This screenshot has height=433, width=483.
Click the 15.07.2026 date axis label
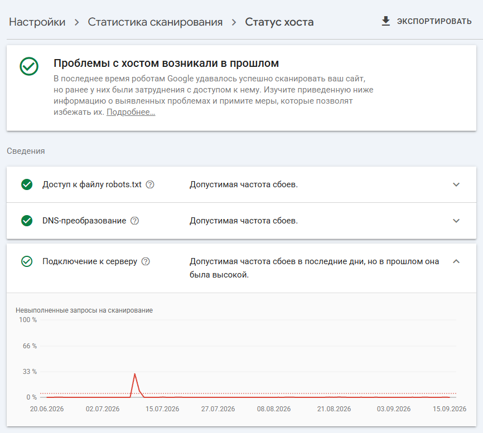[162, 409]
